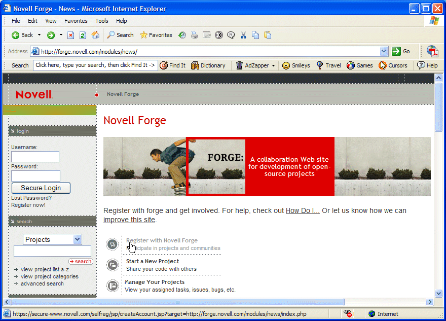Expand the Forward button history dropdown arrow
Viewport: 446px width, 321px height.
pos(61,35)
